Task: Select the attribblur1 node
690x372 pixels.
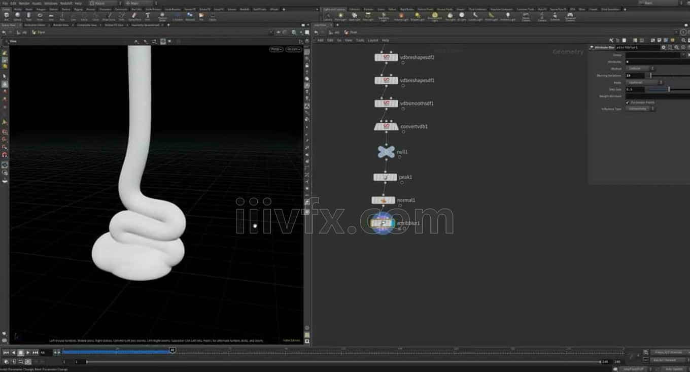Action: 382,223
